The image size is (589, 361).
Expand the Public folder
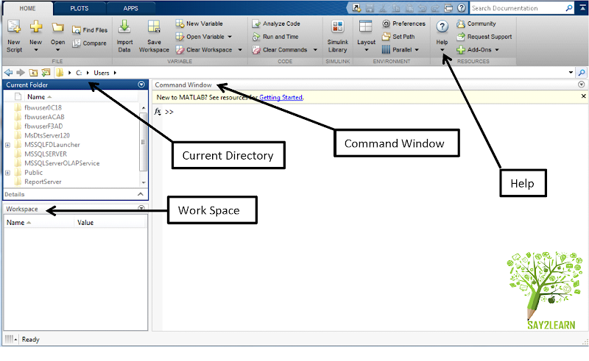tap(7, 173)
